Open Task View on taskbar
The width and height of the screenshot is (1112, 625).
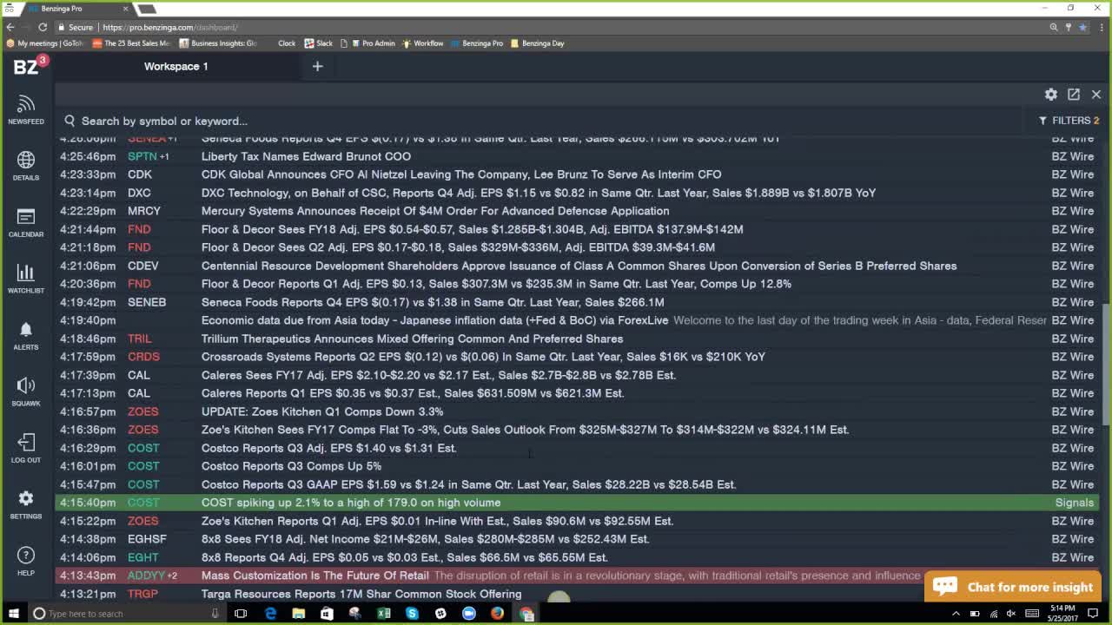point(241,614)
